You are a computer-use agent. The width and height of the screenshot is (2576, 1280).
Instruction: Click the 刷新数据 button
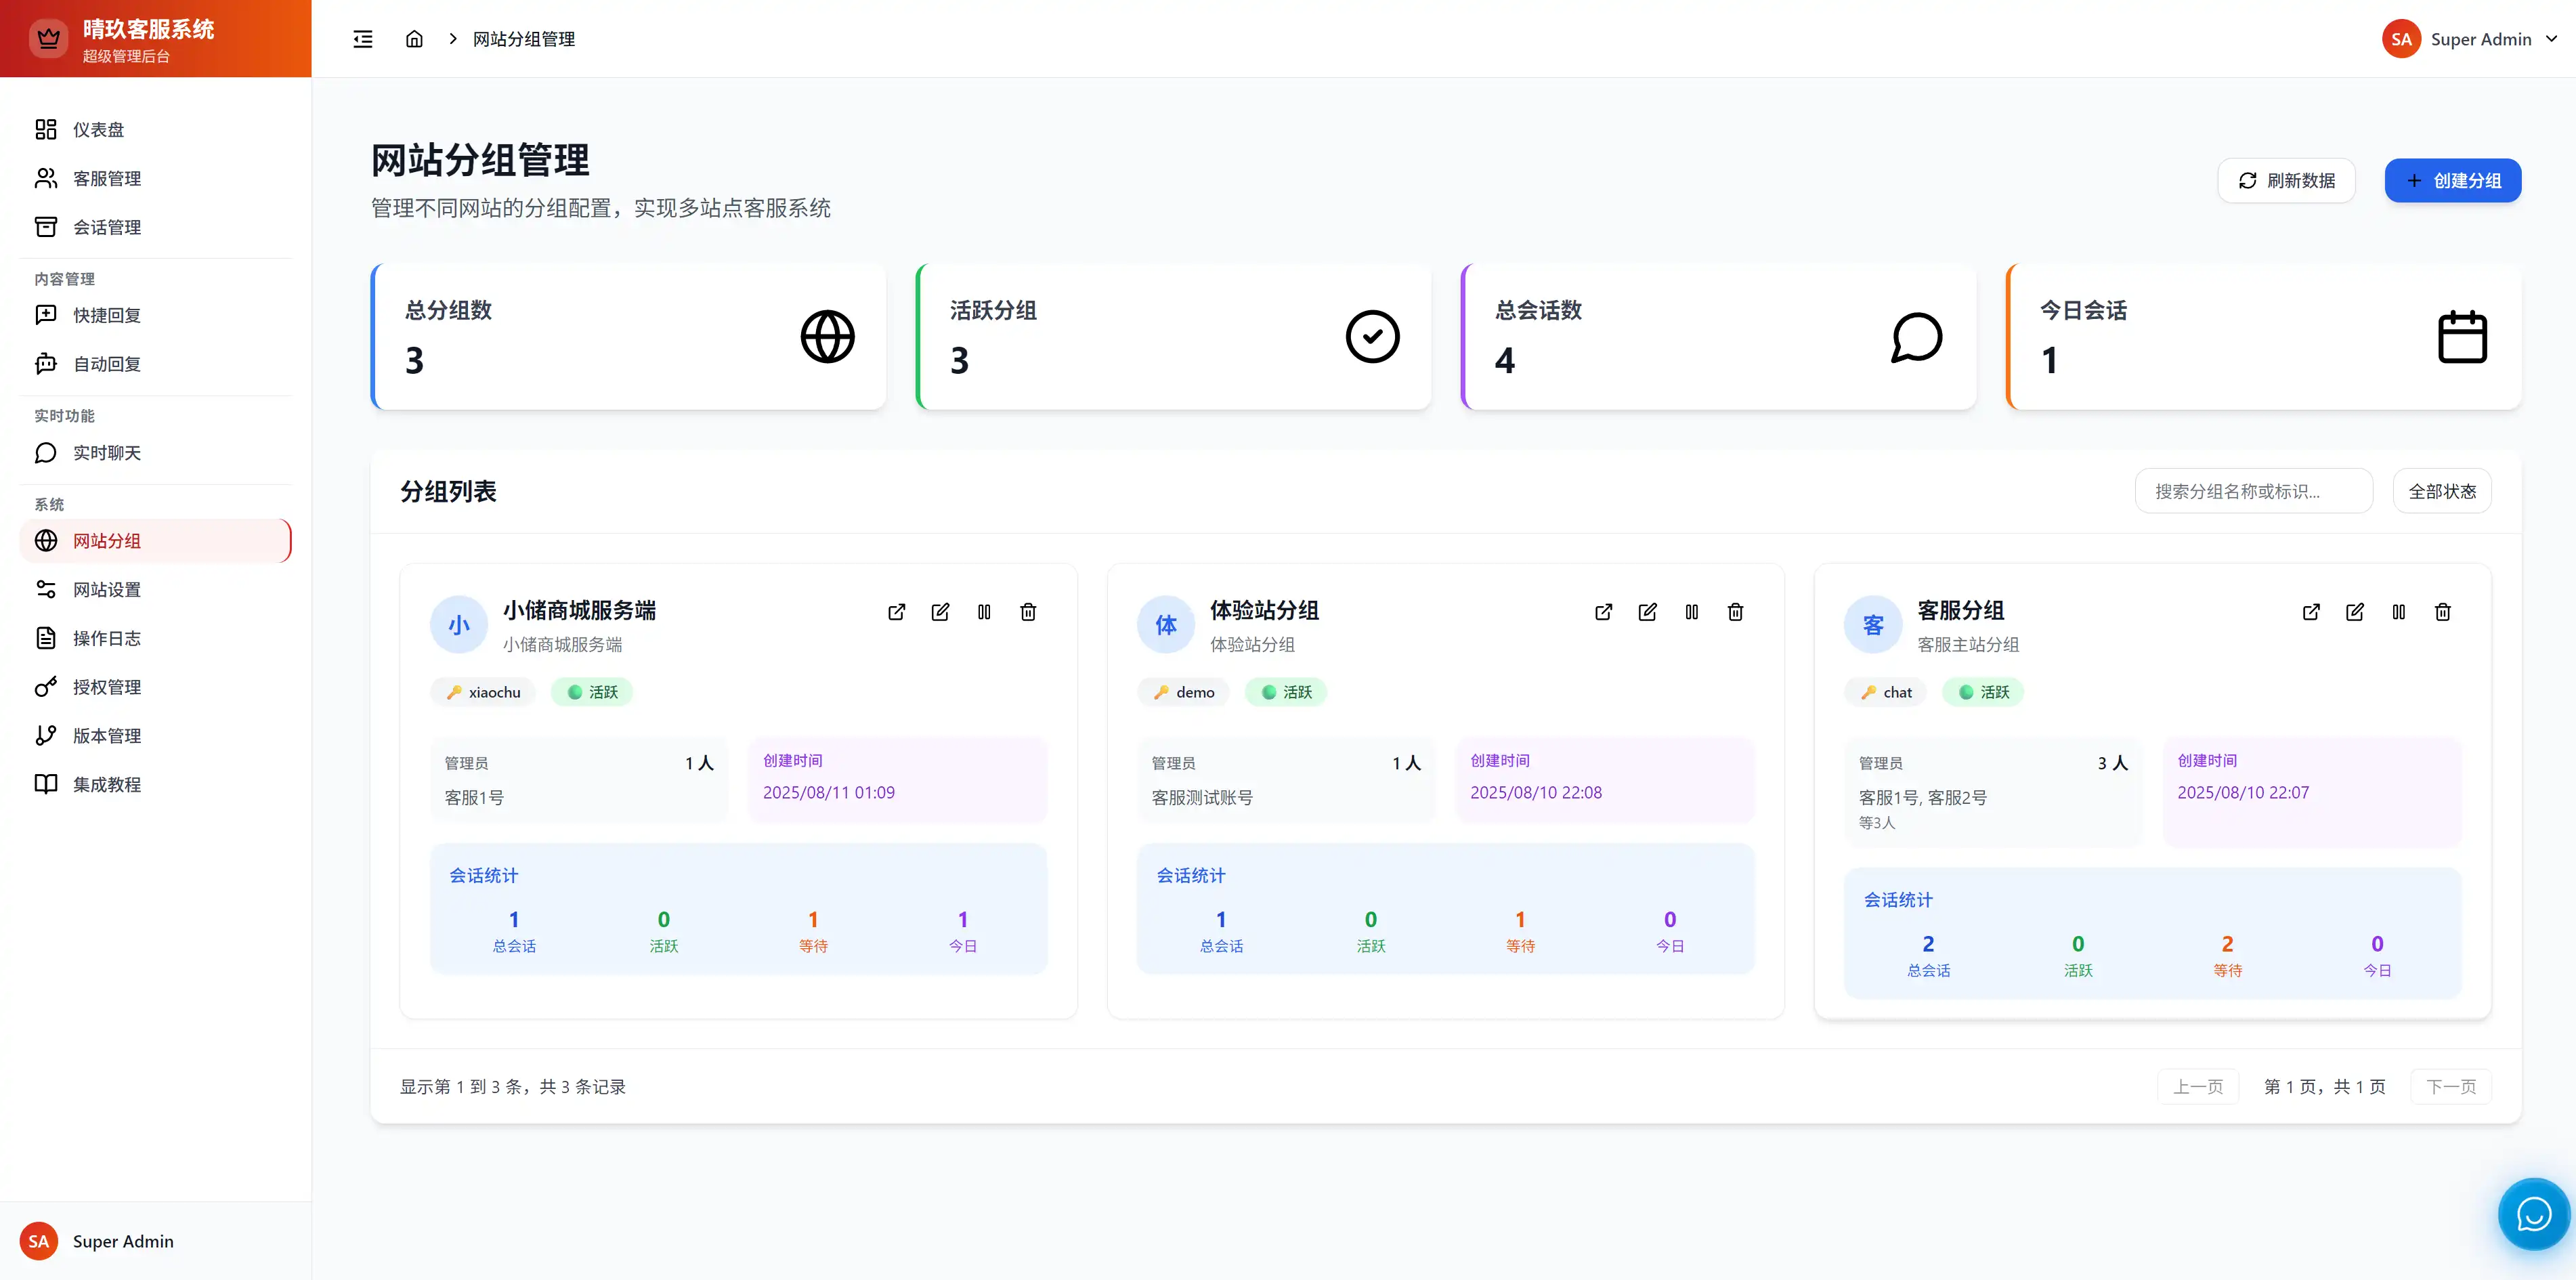(2286, 181)
